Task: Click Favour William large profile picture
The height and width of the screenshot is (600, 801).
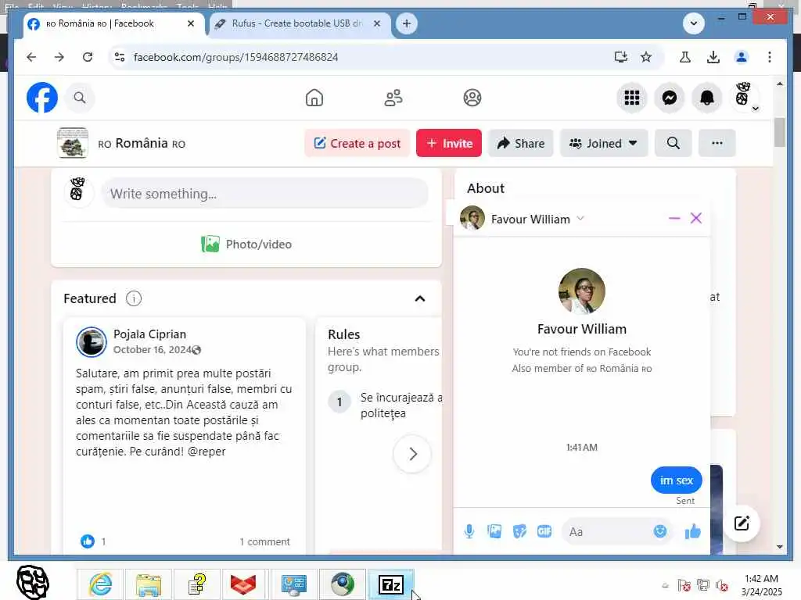Action: (x=582, y=291)
